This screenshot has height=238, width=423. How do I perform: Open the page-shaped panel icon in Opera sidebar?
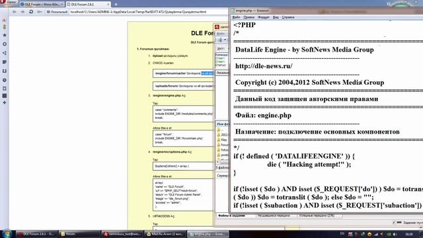pos(5,89)
